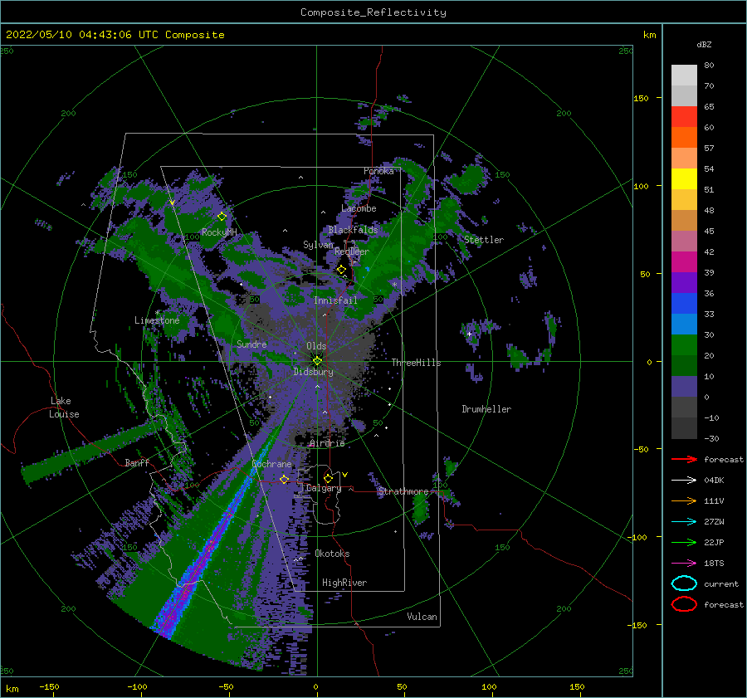Click the bright green 20–30 dBZ swatch
The height and width of the screenshot is (698, 747).
(684, 344)
